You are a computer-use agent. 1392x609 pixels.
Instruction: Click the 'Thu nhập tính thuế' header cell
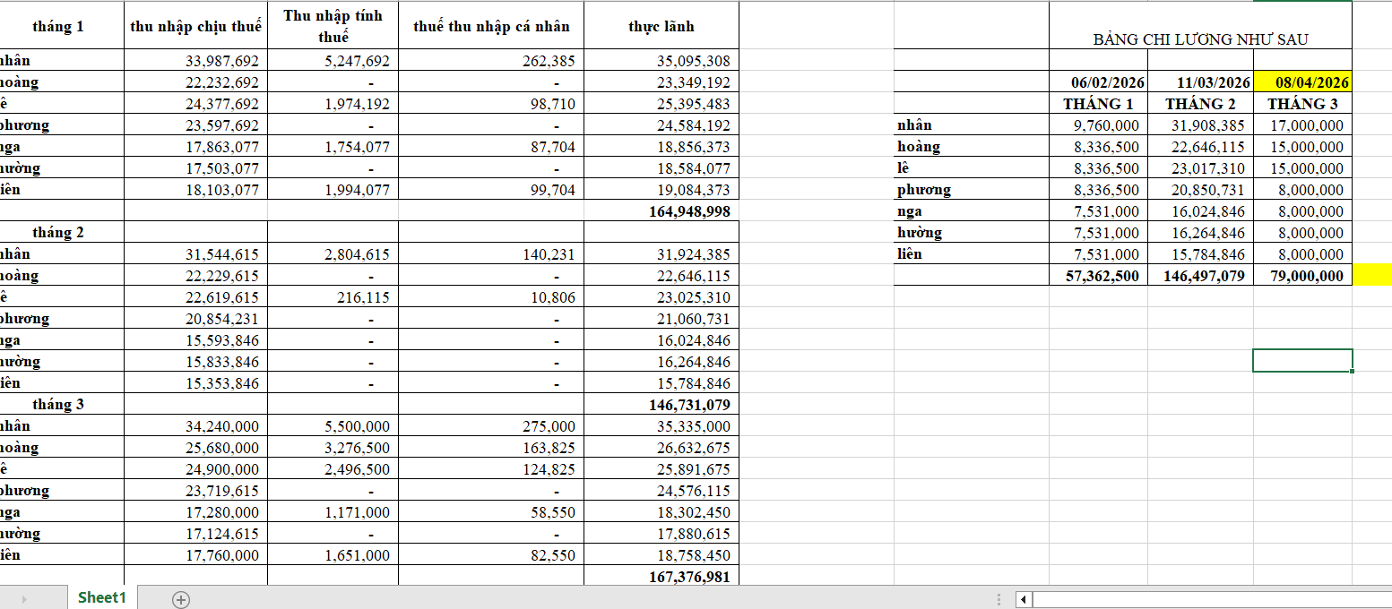(333, 26)
